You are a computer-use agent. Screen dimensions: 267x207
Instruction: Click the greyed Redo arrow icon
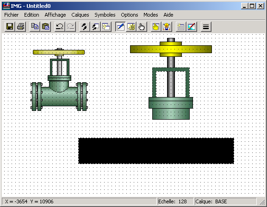point(70,27)
